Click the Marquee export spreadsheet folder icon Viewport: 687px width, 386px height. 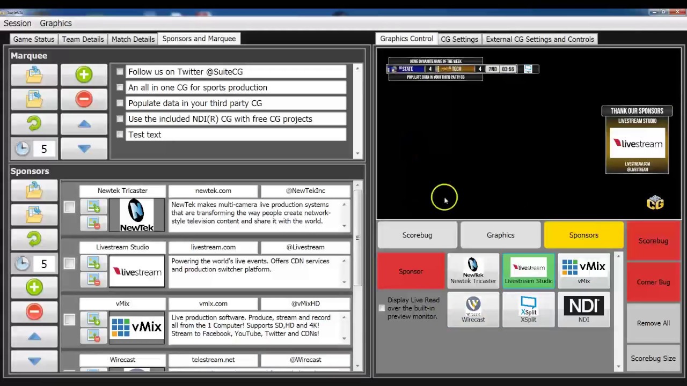pos(34,99)
